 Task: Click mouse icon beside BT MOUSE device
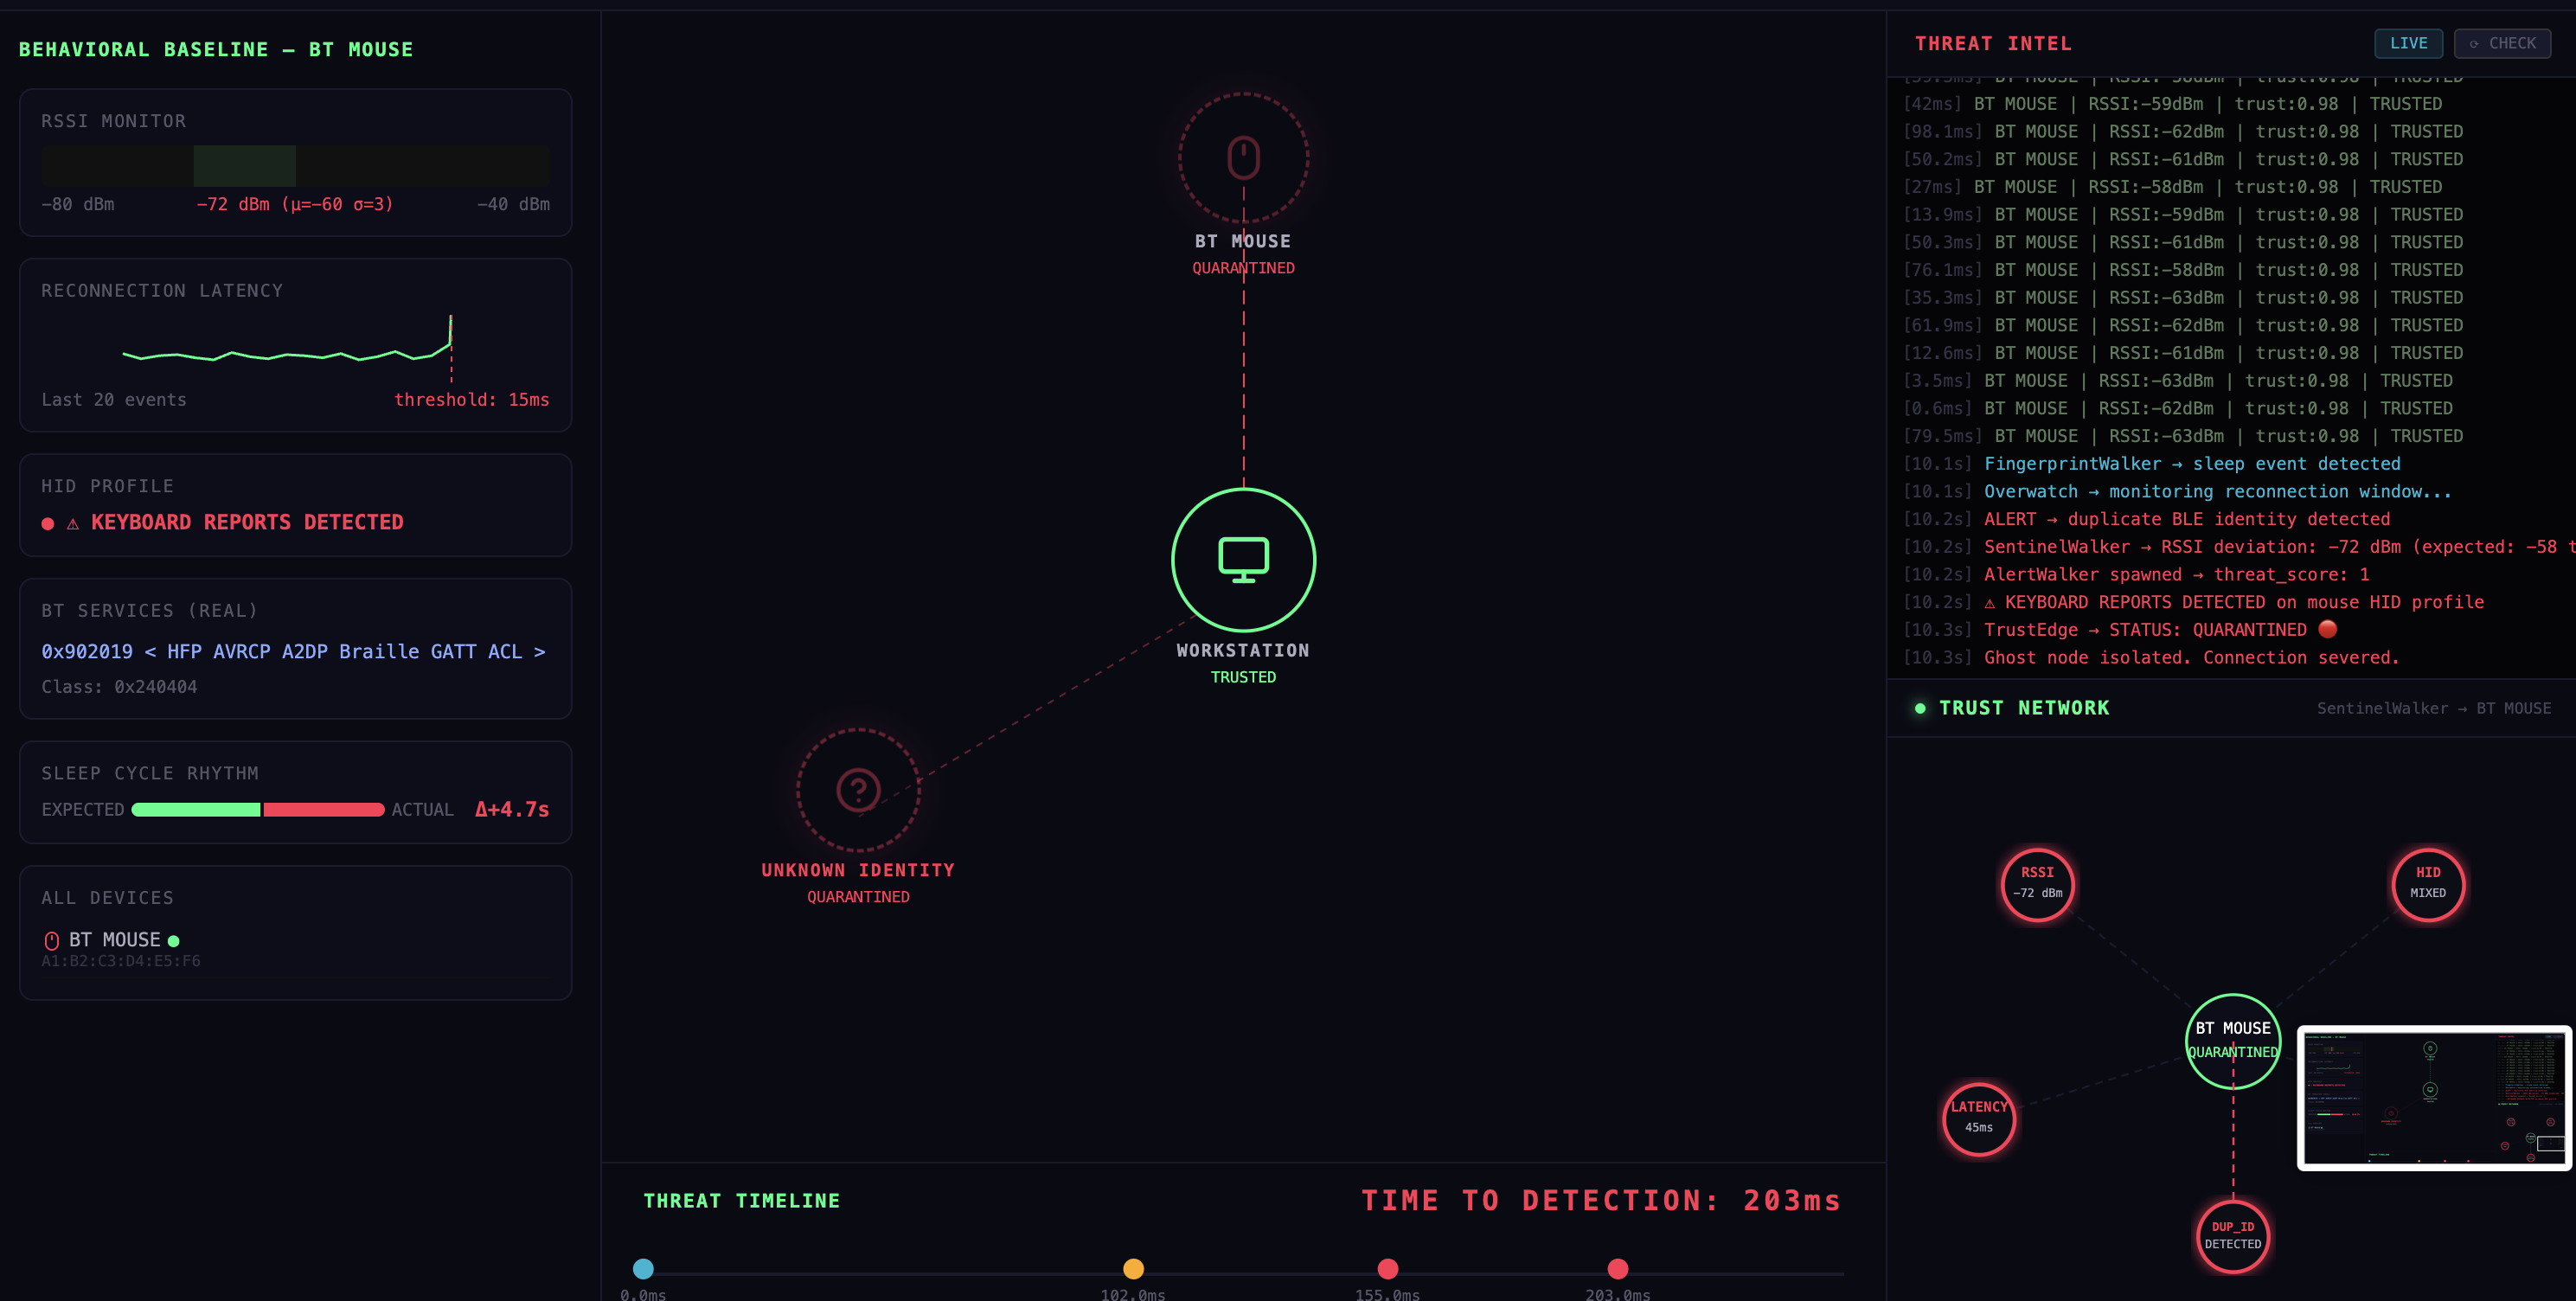tap(52, 941)
